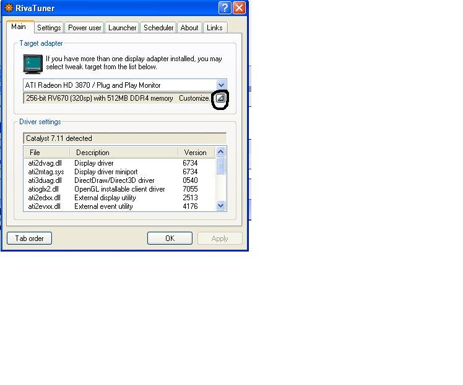Open the display adapter dropdown list

[x=221, y=85]
